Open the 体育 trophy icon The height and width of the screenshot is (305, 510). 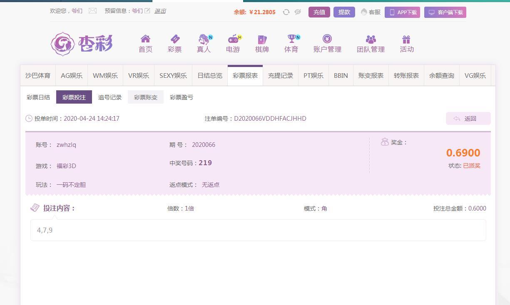click(x=291, y=39)
